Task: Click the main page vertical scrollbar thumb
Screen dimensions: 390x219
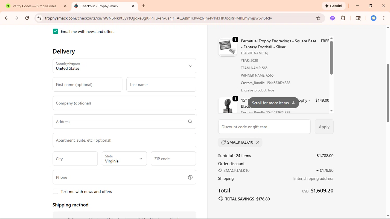Action: (x=388, y=93)
